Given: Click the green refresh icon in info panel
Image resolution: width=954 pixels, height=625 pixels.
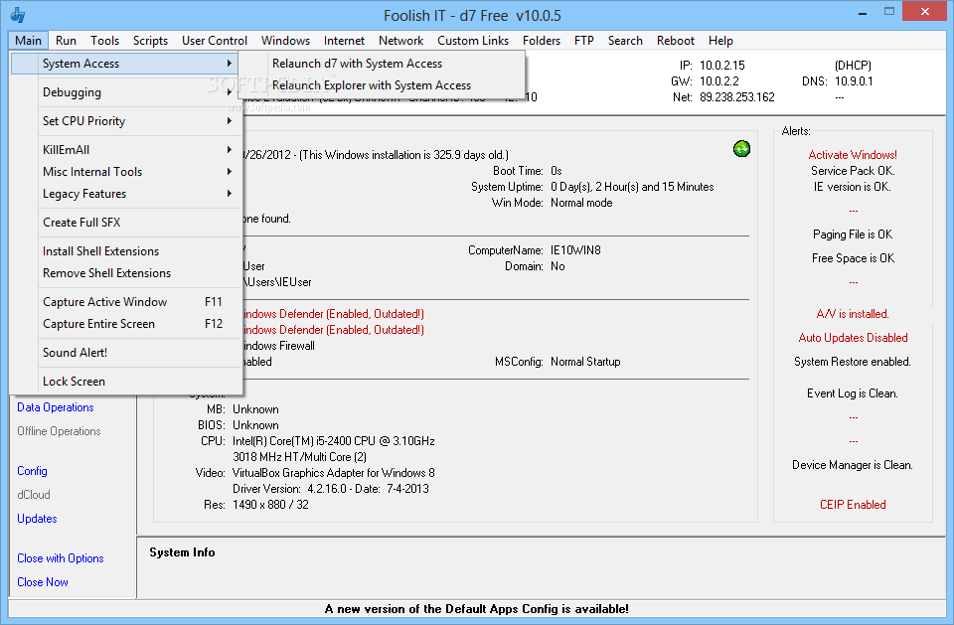Looking at the screenshot, I should tap(741, 148).
